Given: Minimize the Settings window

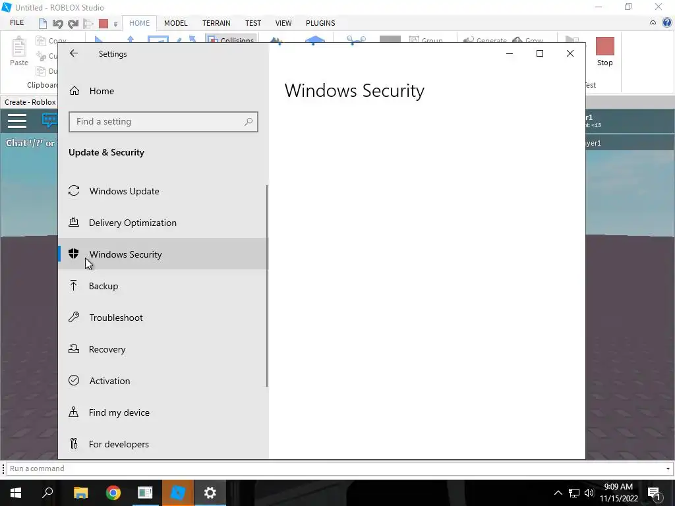Looking at the screenshot, I should [510, 53].
